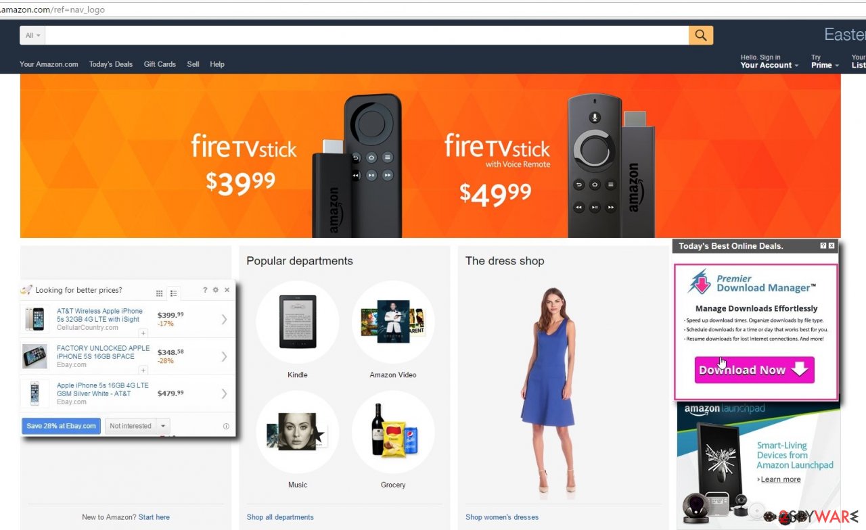Click plus button under first Ebay.com offer
The height and width of the screenshot is (530, 866).
[143, 370]
